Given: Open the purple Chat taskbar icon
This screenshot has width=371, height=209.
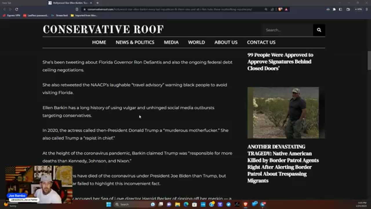Looking at the screenshot, I should [x=169, y=204].
